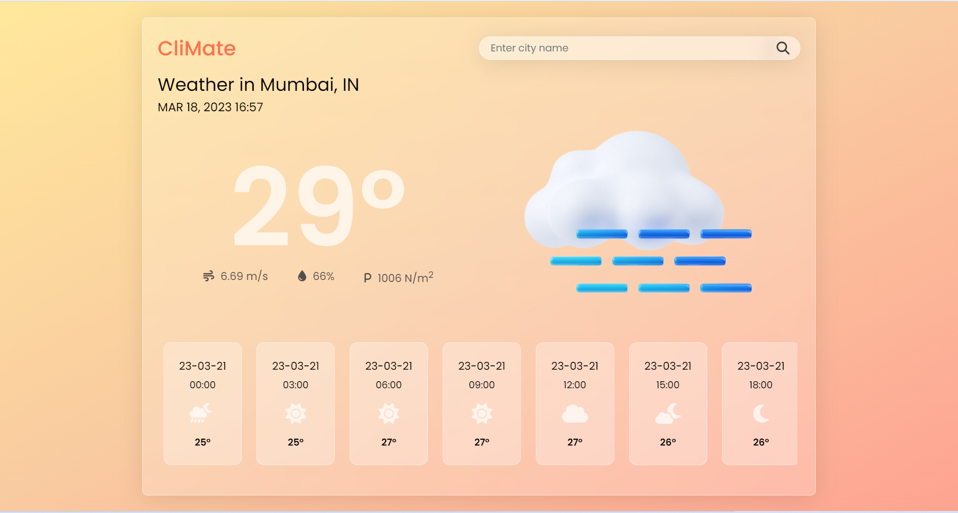Click the pressure icon beside 1006 N/m²

[368, 277]
